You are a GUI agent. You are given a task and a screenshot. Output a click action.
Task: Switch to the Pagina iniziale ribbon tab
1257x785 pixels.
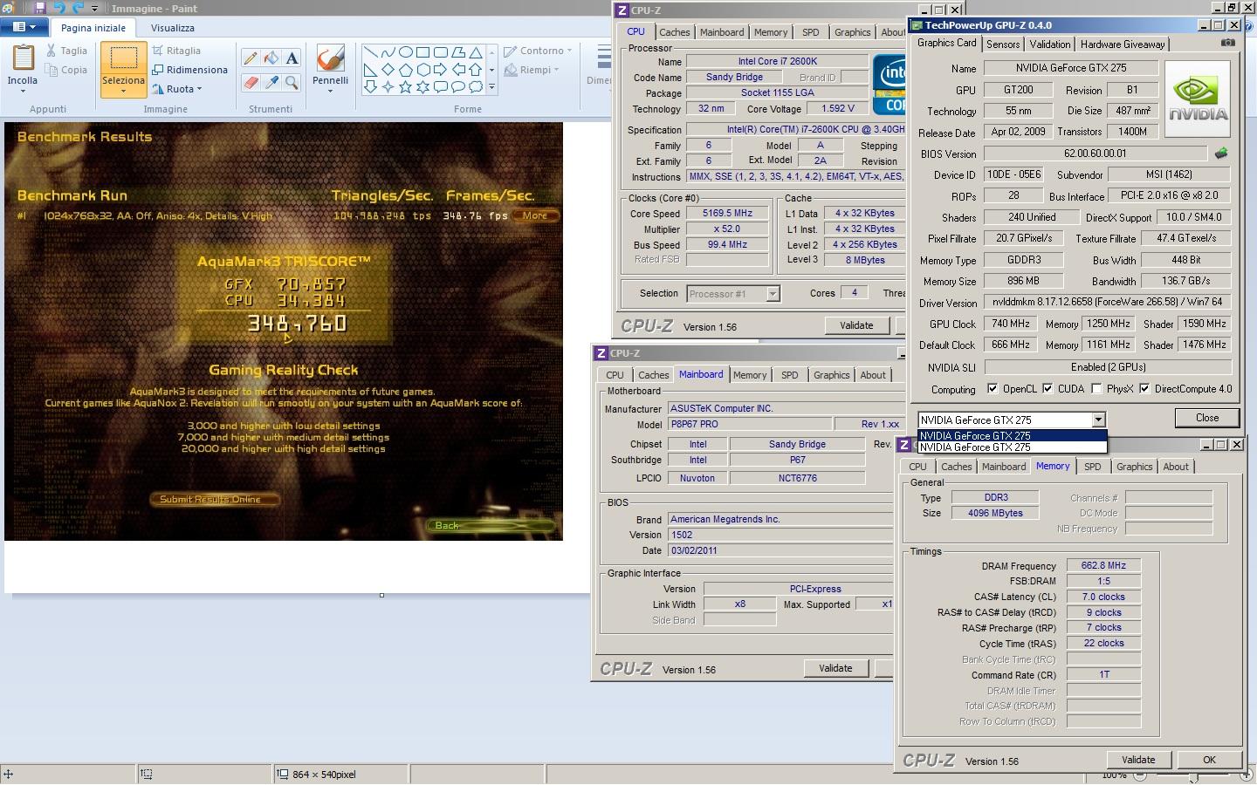pyautogui.click(x=93, y=28)
